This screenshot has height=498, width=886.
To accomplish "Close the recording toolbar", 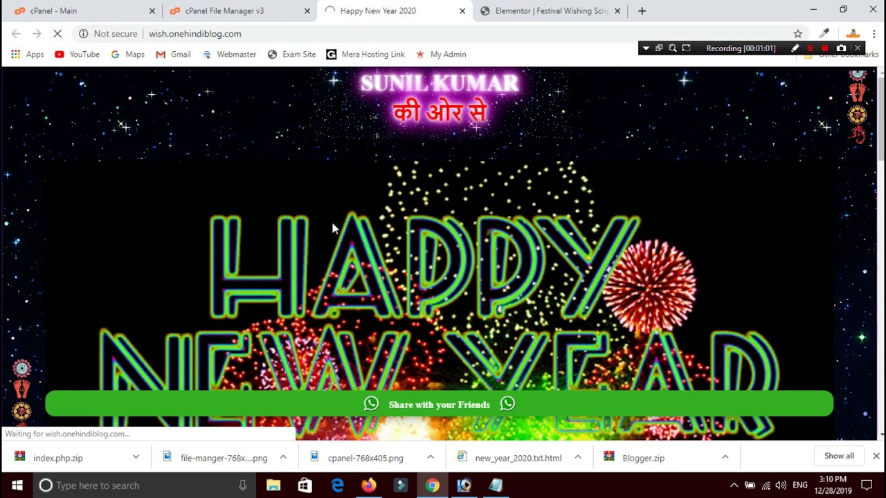I will [x=857, y=48].
